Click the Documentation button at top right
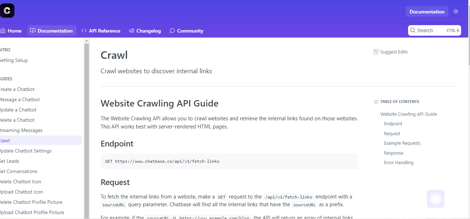This screenshot has width=470, height=219. click(427, 11)
